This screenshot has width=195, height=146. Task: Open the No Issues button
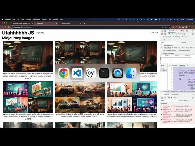(x=164, y=103)
